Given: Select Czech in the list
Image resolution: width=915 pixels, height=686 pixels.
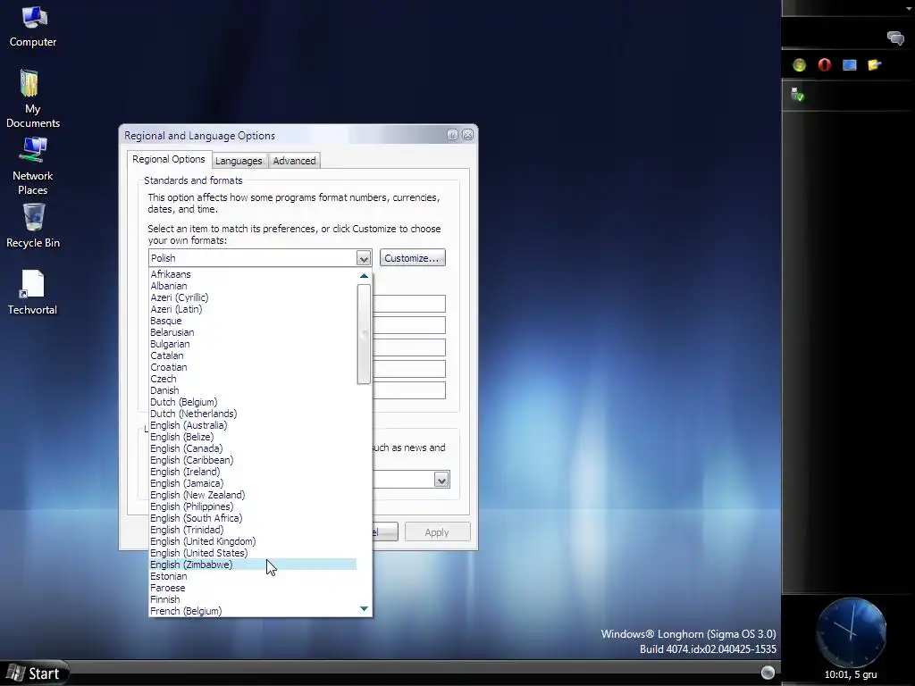Looking at the screenshot, I should click(x=253, y=379).
